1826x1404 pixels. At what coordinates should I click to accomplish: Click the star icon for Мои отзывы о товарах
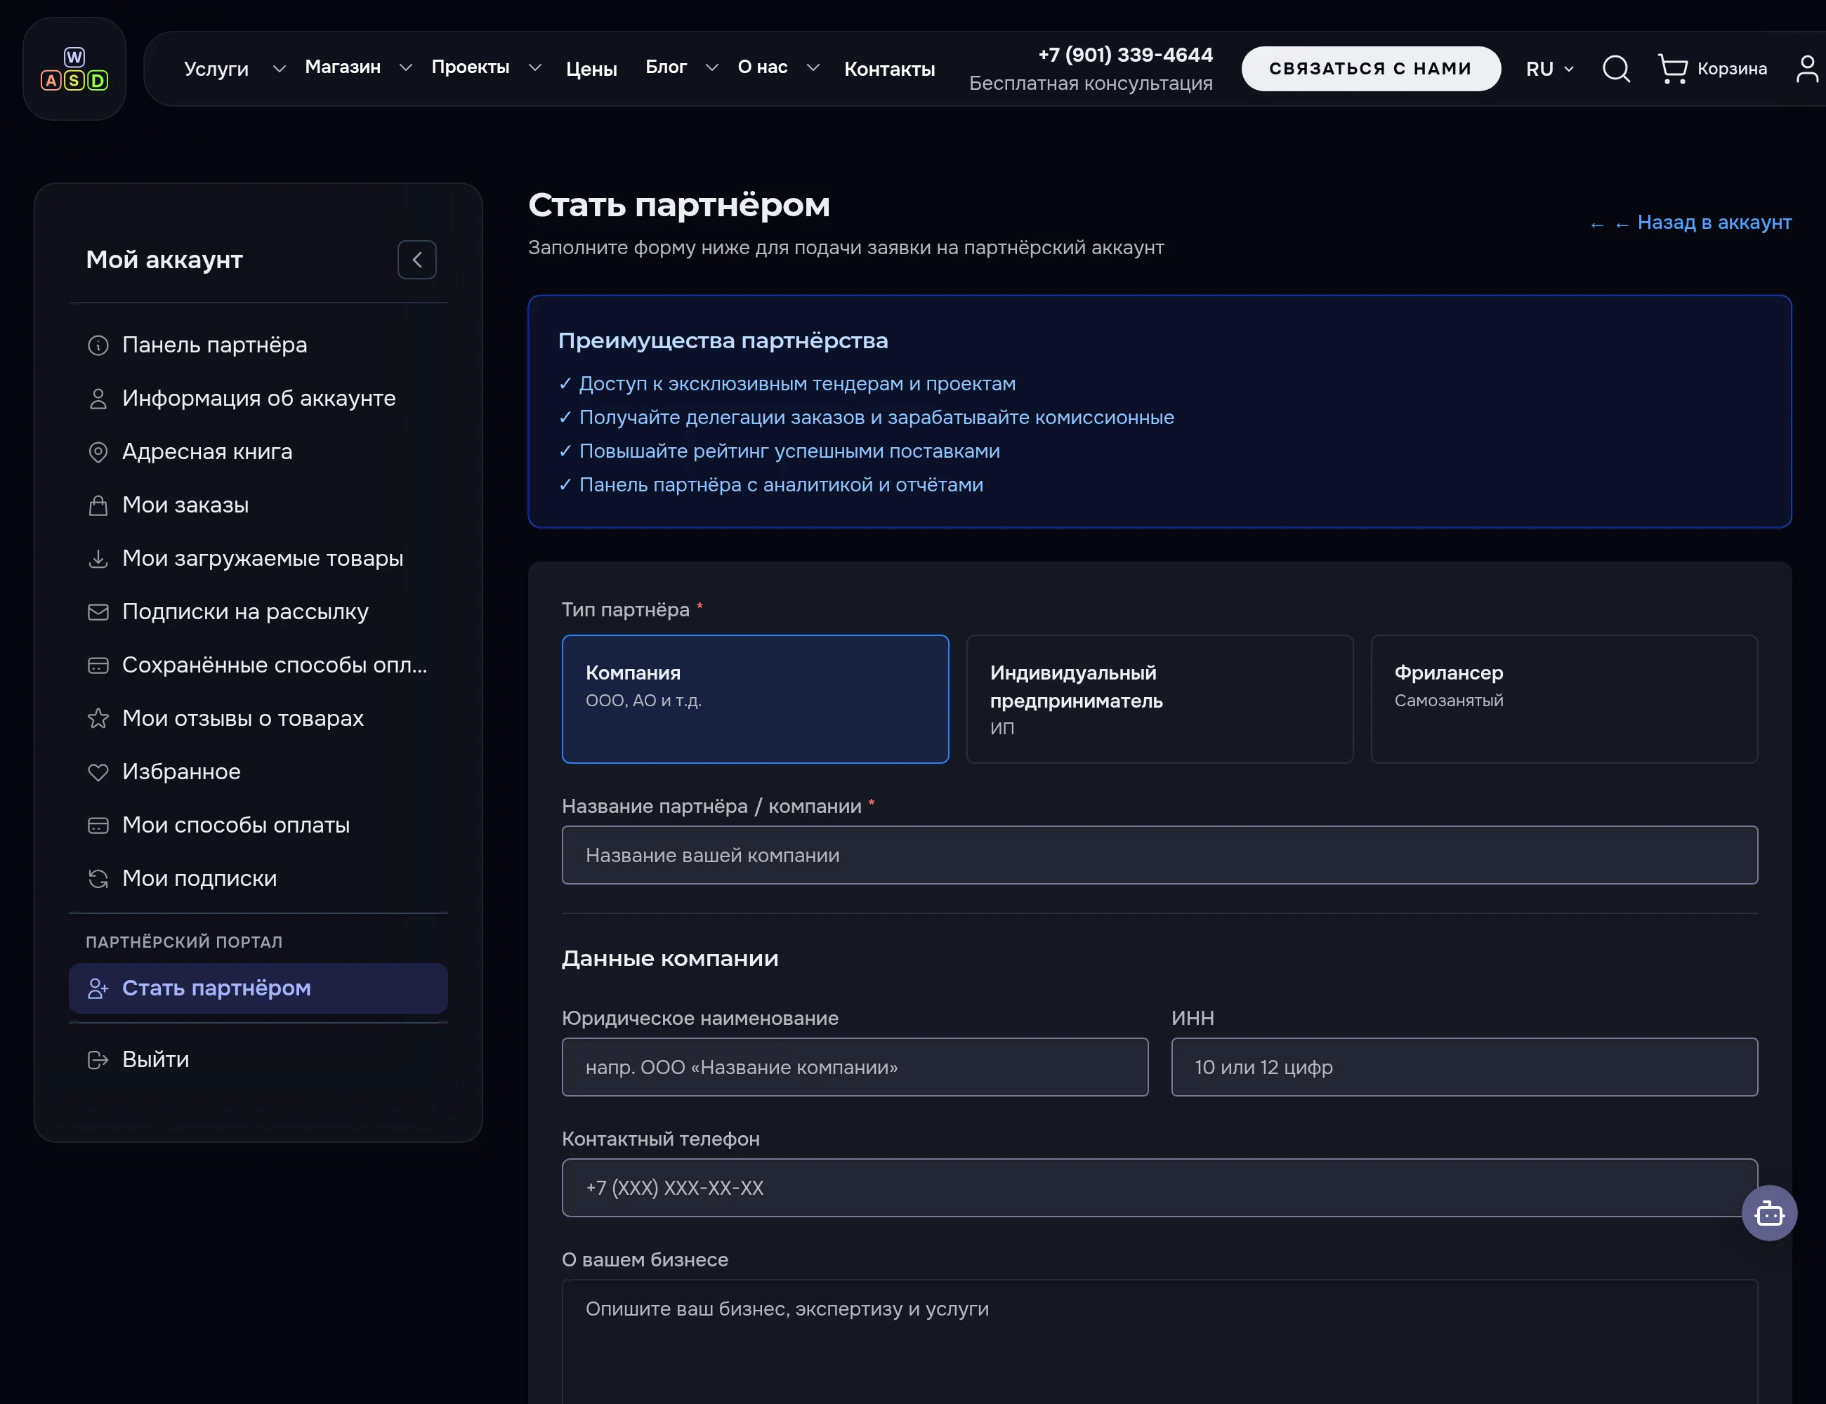click(98, 719)
